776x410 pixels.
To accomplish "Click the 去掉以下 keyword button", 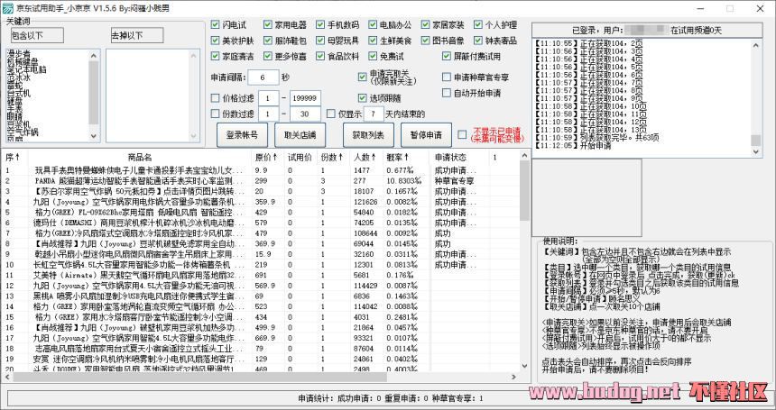I will 137,35.
